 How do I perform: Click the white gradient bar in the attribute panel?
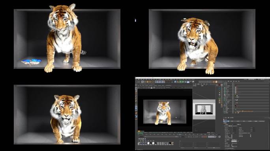click(x=234, y=141)
